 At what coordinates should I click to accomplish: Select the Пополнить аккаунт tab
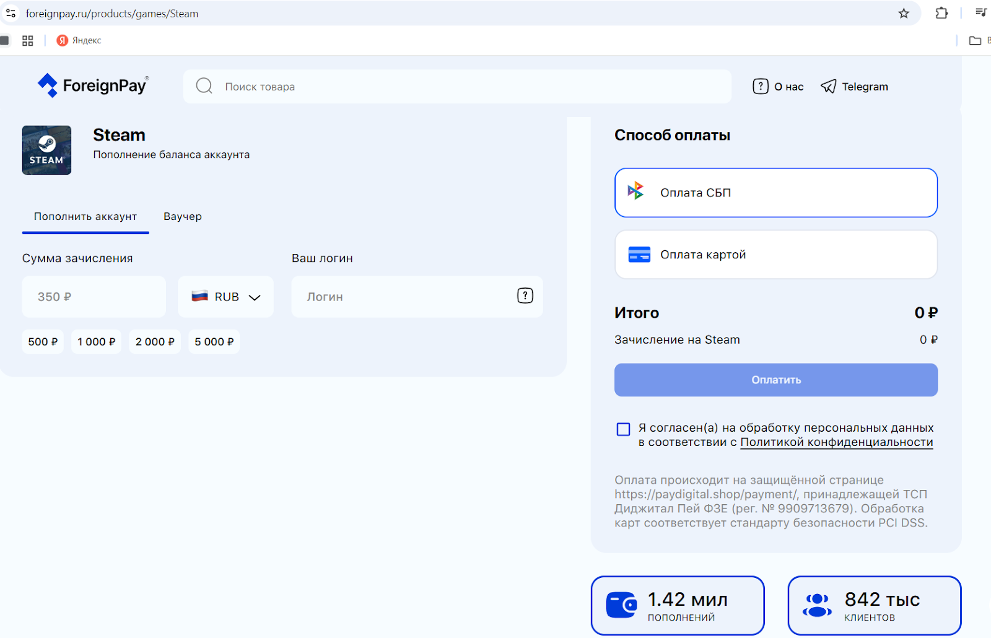tap(85, 216)
